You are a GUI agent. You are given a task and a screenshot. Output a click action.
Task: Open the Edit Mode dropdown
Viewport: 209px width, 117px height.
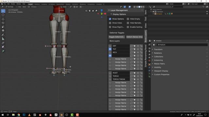point(11,7)
